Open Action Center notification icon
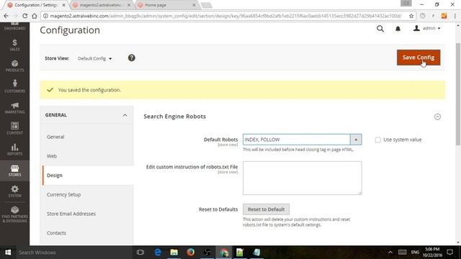The height and width of the screenshot is (259, 461). 449,253
